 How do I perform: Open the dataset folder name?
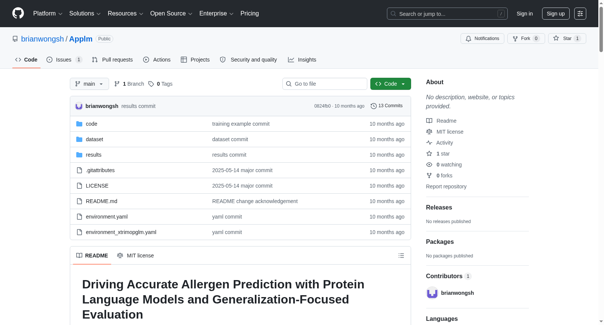(x=94, y=139)
